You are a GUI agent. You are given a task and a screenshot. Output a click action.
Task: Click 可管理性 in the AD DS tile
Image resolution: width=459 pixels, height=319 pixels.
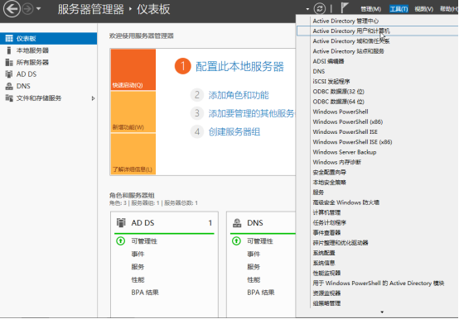pos(144,241)
